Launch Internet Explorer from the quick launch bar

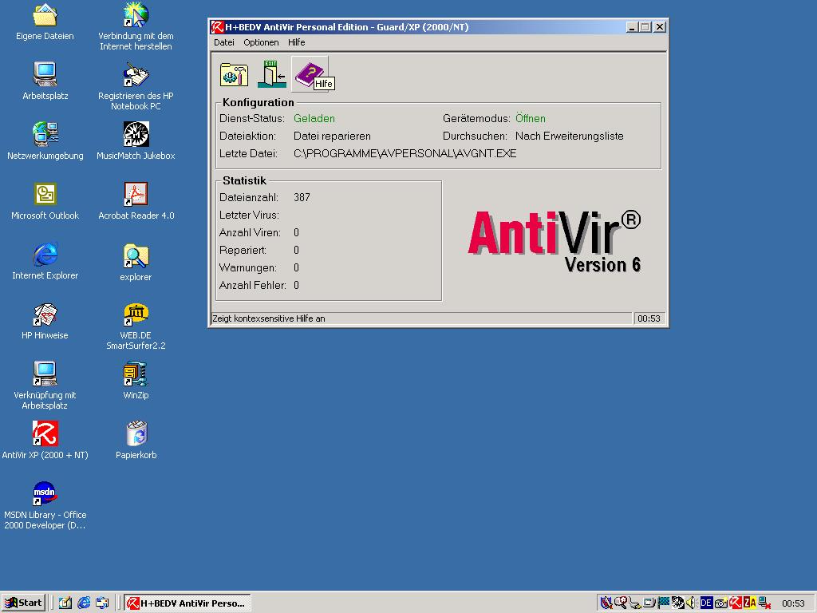click(x=84, y=603)
